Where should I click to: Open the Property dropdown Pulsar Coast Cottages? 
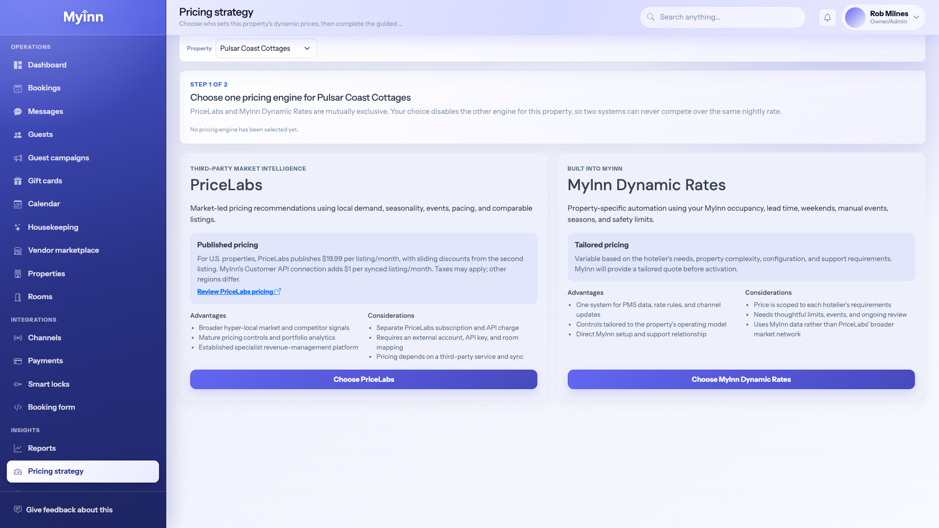point(266,48)
